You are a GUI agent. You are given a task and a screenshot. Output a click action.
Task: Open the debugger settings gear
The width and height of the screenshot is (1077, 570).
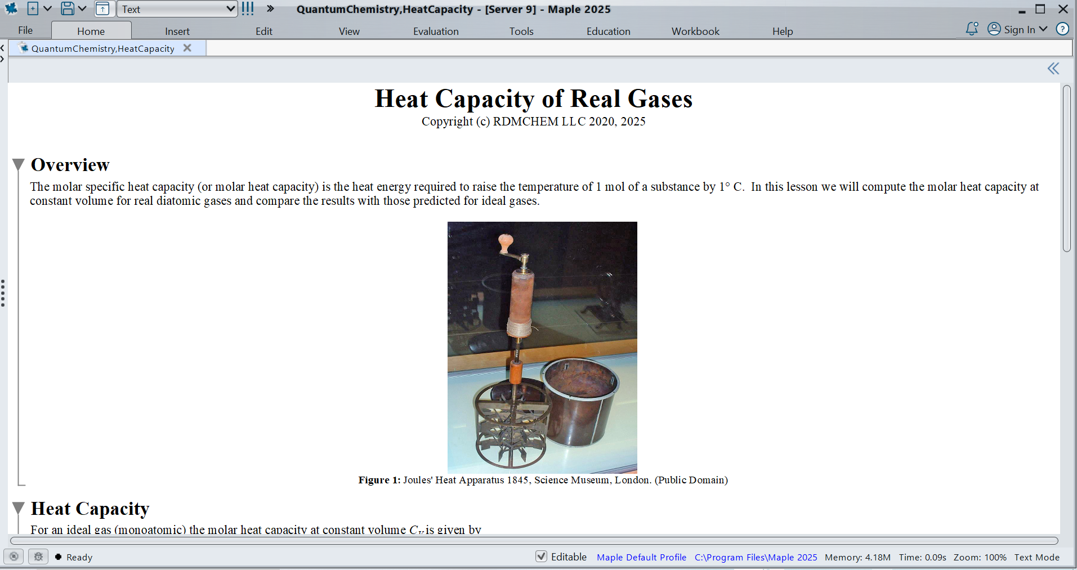[38, 556]
